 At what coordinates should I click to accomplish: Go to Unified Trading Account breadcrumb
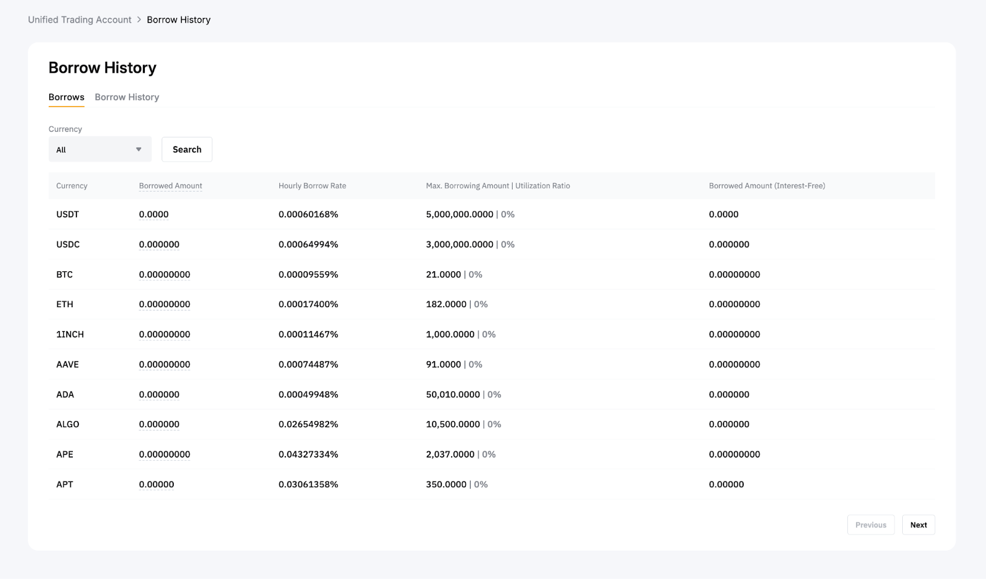[79, 20]
